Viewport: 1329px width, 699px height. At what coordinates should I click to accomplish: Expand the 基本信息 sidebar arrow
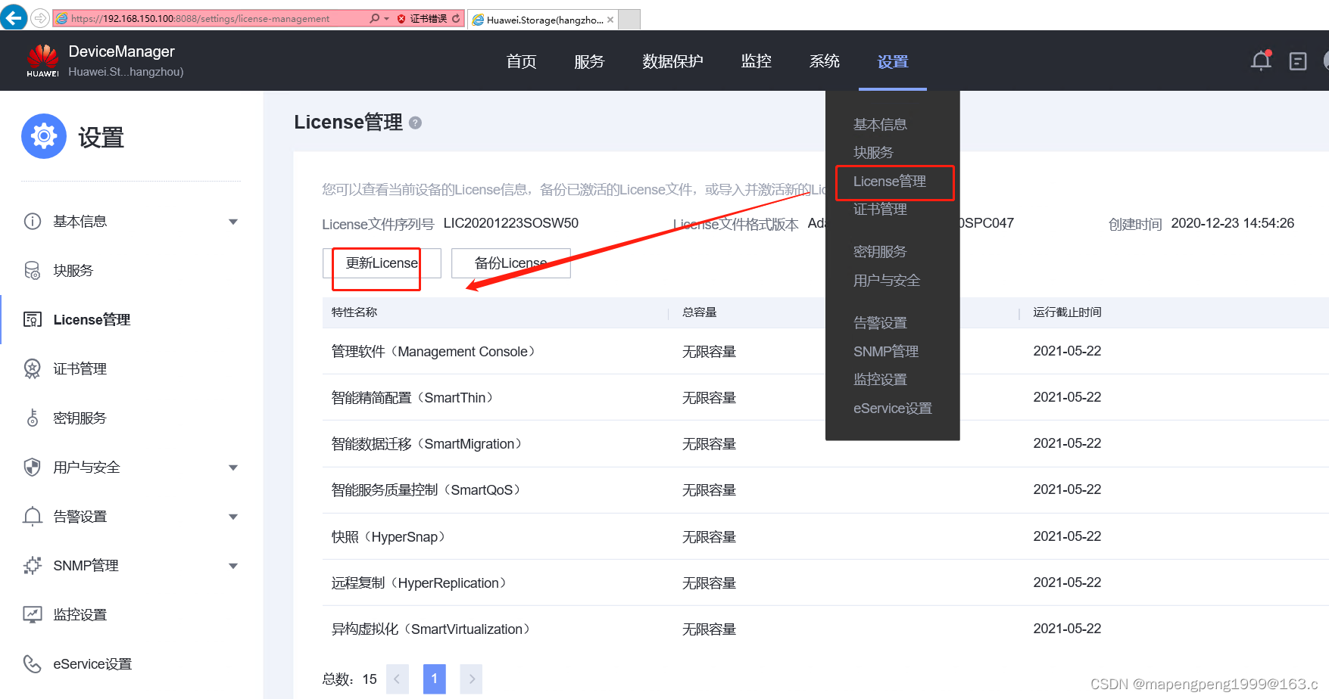point(233,222)
